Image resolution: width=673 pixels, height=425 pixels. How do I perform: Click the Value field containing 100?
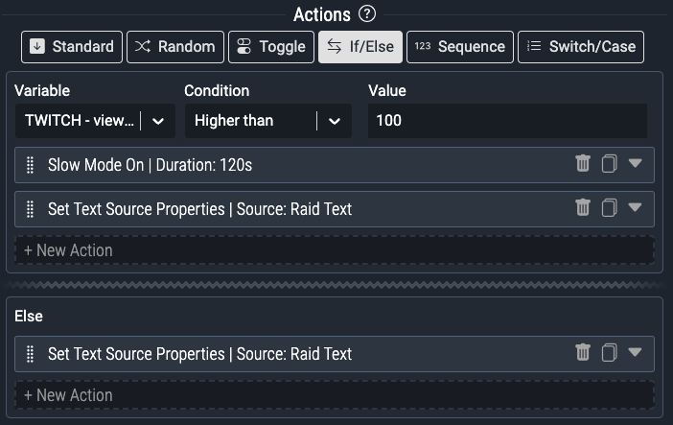(507, 121)
